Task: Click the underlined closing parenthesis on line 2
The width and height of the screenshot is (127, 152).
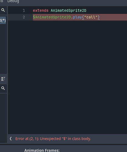Action: 99,17
